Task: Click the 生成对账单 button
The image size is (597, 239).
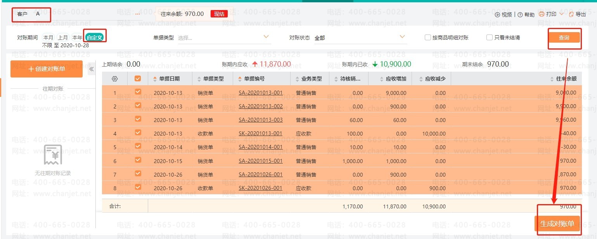Action: pos(557,224)
